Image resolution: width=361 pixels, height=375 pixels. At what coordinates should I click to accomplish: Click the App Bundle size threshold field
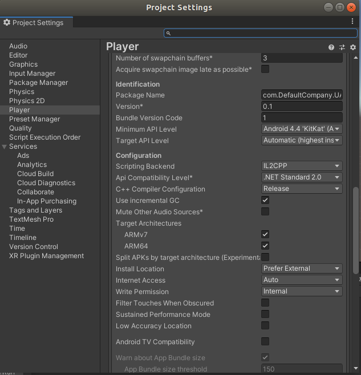[302, 368]
